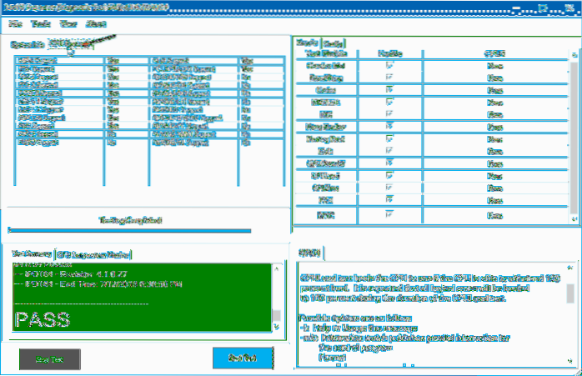This screenshot has width=582, height=376.
Task: Open the File menu
Action: [x=15, y=23]
